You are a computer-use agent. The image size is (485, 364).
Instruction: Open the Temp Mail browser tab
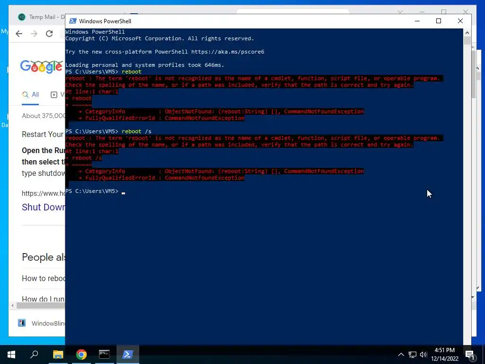point(42,17)
